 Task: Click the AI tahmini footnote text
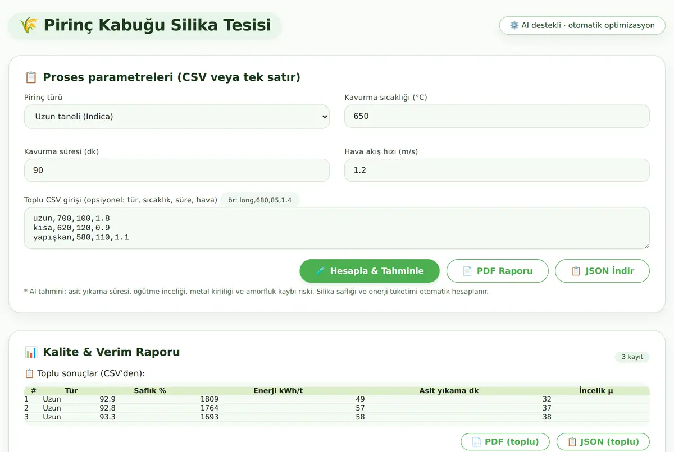(x=257, y=292)
